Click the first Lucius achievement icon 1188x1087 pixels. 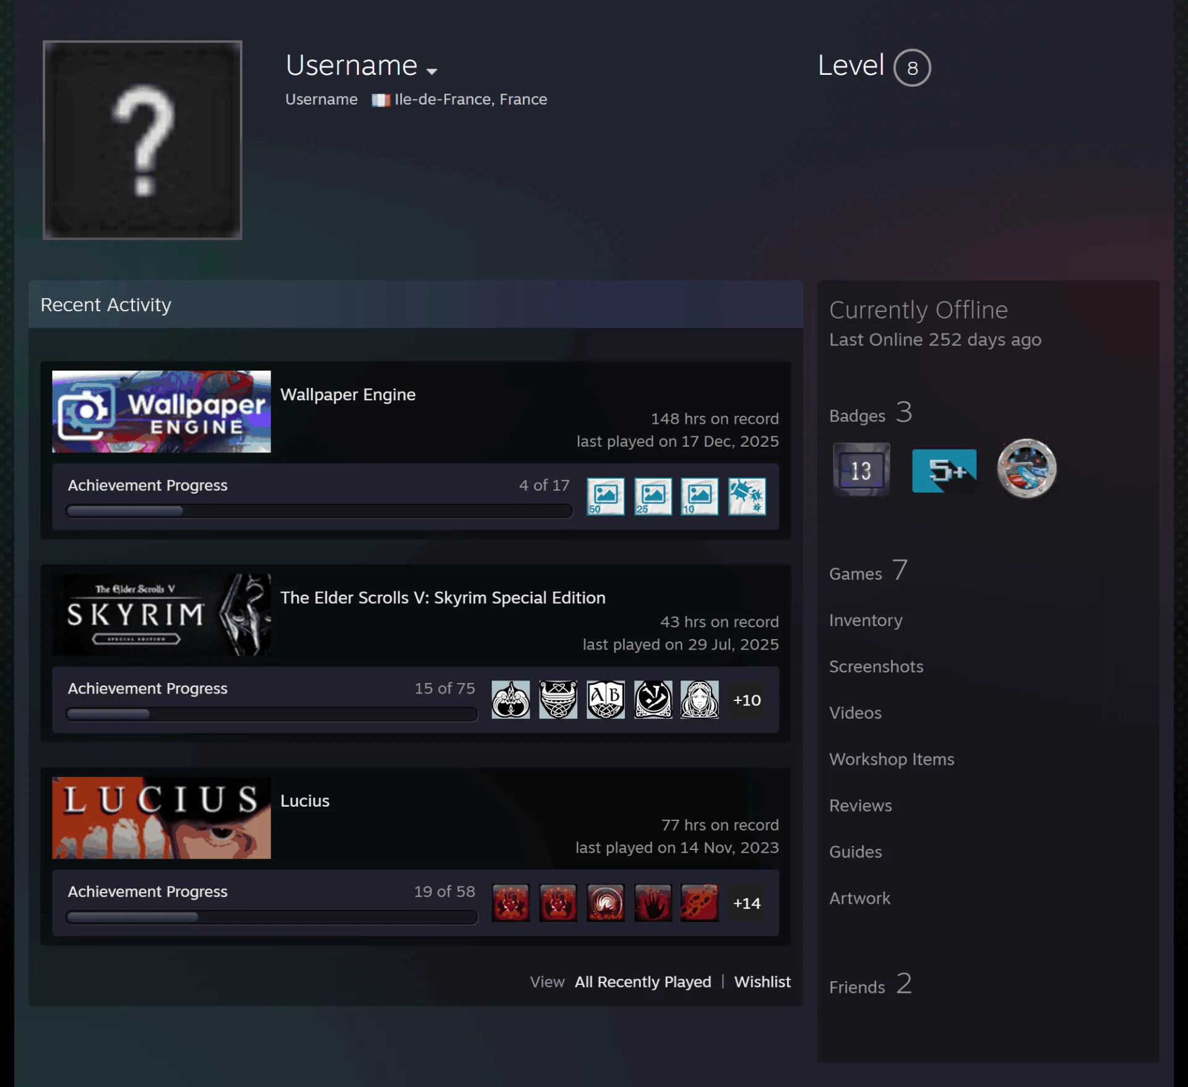pyautogui.click(x=510, y=903)
